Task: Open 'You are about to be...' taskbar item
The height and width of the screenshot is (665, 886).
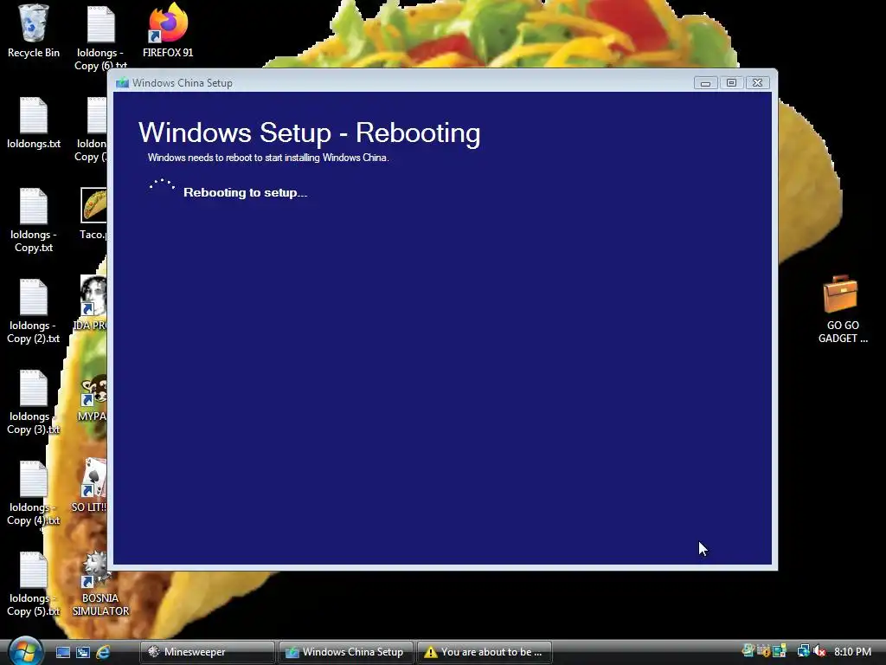Action: pyautogui.click(x=485, y=652)
